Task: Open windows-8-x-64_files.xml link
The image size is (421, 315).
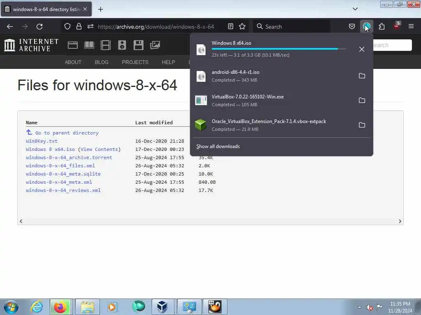Action: (x=60, y=166)
